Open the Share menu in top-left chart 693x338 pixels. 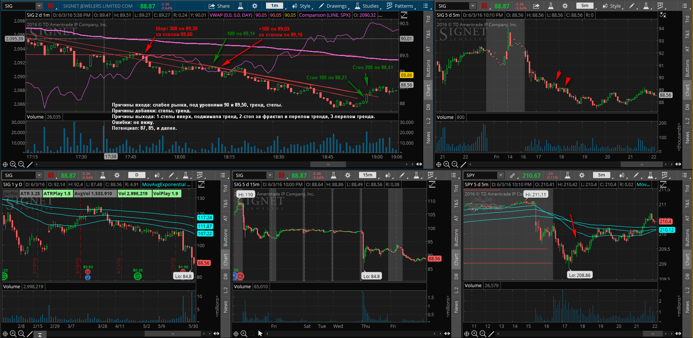click(219, 6)
